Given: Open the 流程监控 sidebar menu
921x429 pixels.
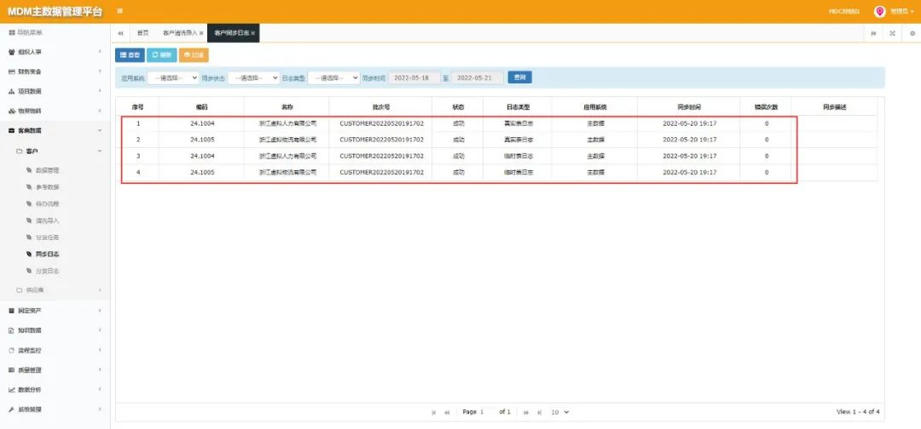Looking at the screenshot, I should point(55,350).
